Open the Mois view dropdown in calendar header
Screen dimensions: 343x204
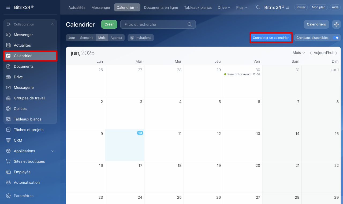(299, 53)
